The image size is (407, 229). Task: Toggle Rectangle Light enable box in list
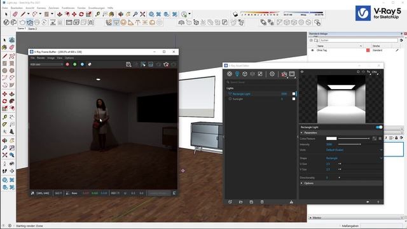click(x=294, y=94)
